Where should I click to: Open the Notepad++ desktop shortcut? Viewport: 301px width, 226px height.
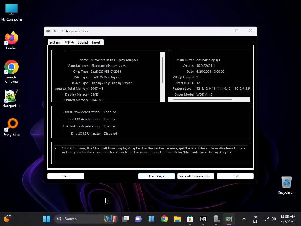[11, 99]
